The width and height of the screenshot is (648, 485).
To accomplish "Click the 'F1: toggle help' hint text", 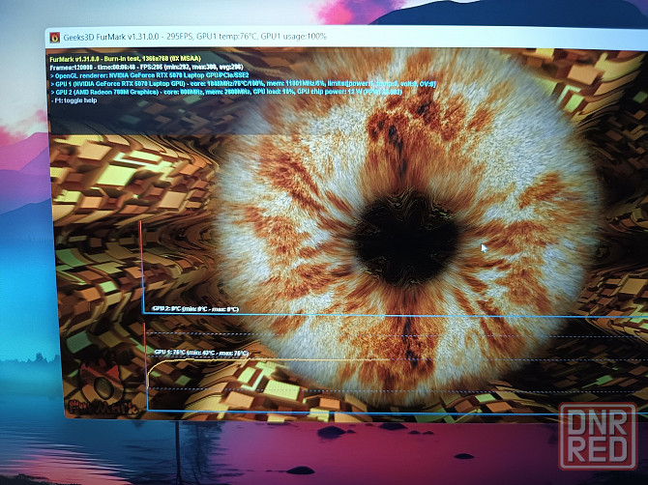I will coord(79,101).
